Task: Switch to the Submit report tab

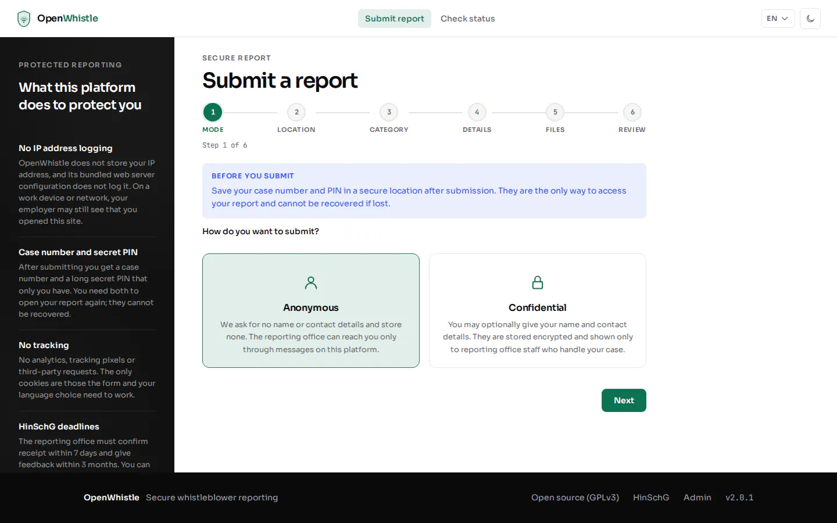Action: [x=395, y=19]
